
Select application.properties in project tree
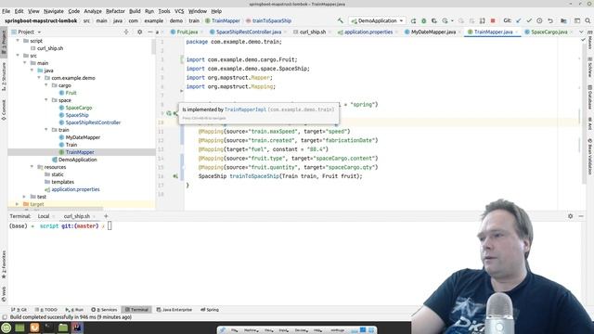[75, 189]
